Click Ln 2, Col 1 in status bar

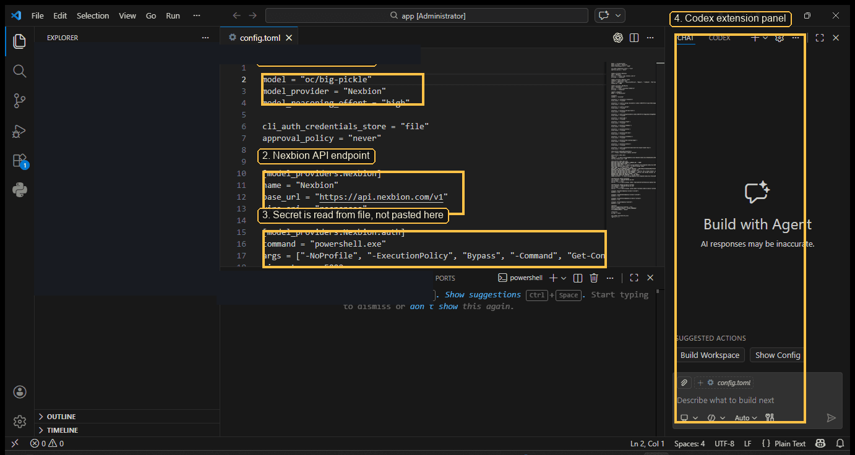tap(647, 443)
